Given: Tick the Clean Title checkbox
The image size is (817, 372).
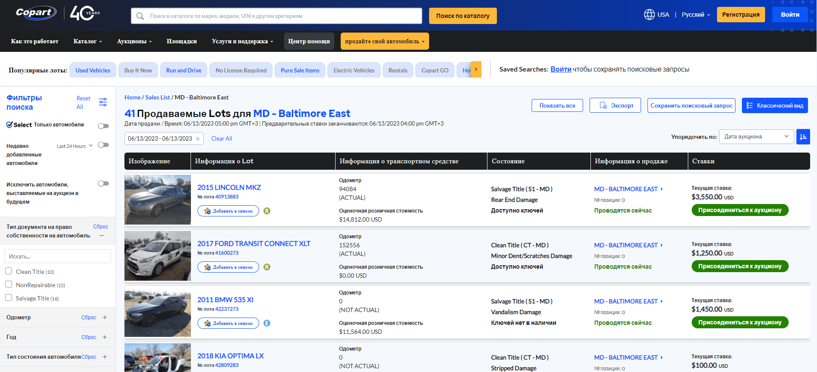Looking at the screenshot, I should point(9,271).
